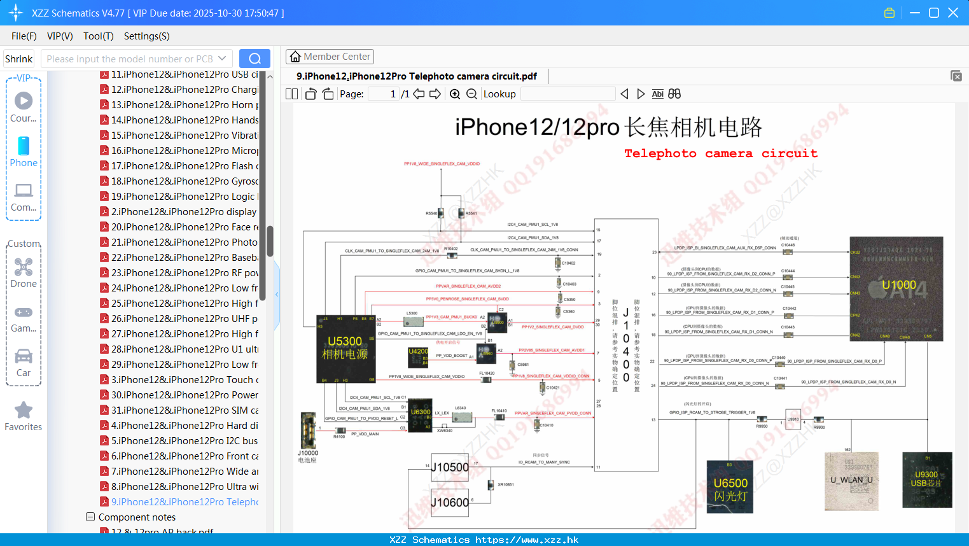
Task: Click the file list vertical scrollbar thumb
Action: pos(270,241)
